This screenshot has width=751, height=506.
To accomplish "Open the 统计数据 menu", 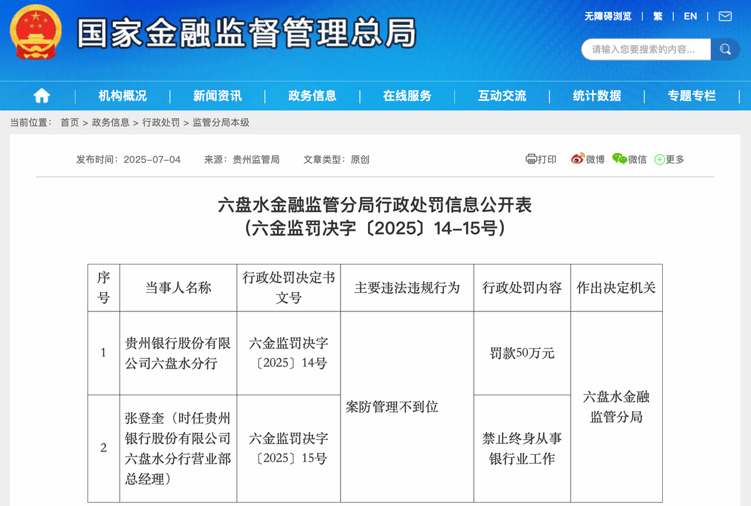I will [597, 96].
